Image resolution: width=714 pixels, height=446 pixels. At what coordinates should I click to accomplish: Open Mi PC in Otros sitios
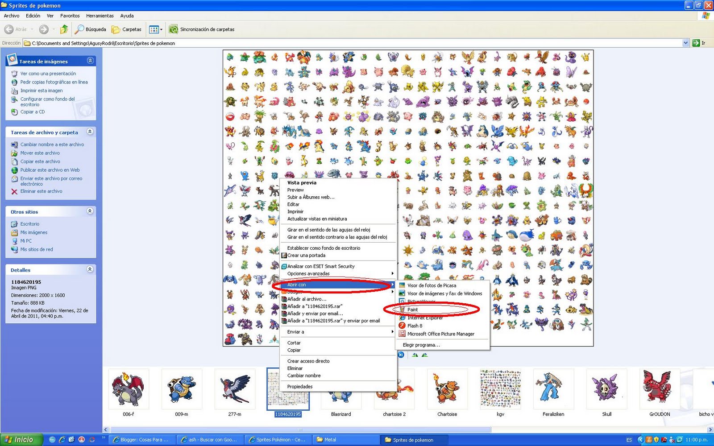[26, 241]
